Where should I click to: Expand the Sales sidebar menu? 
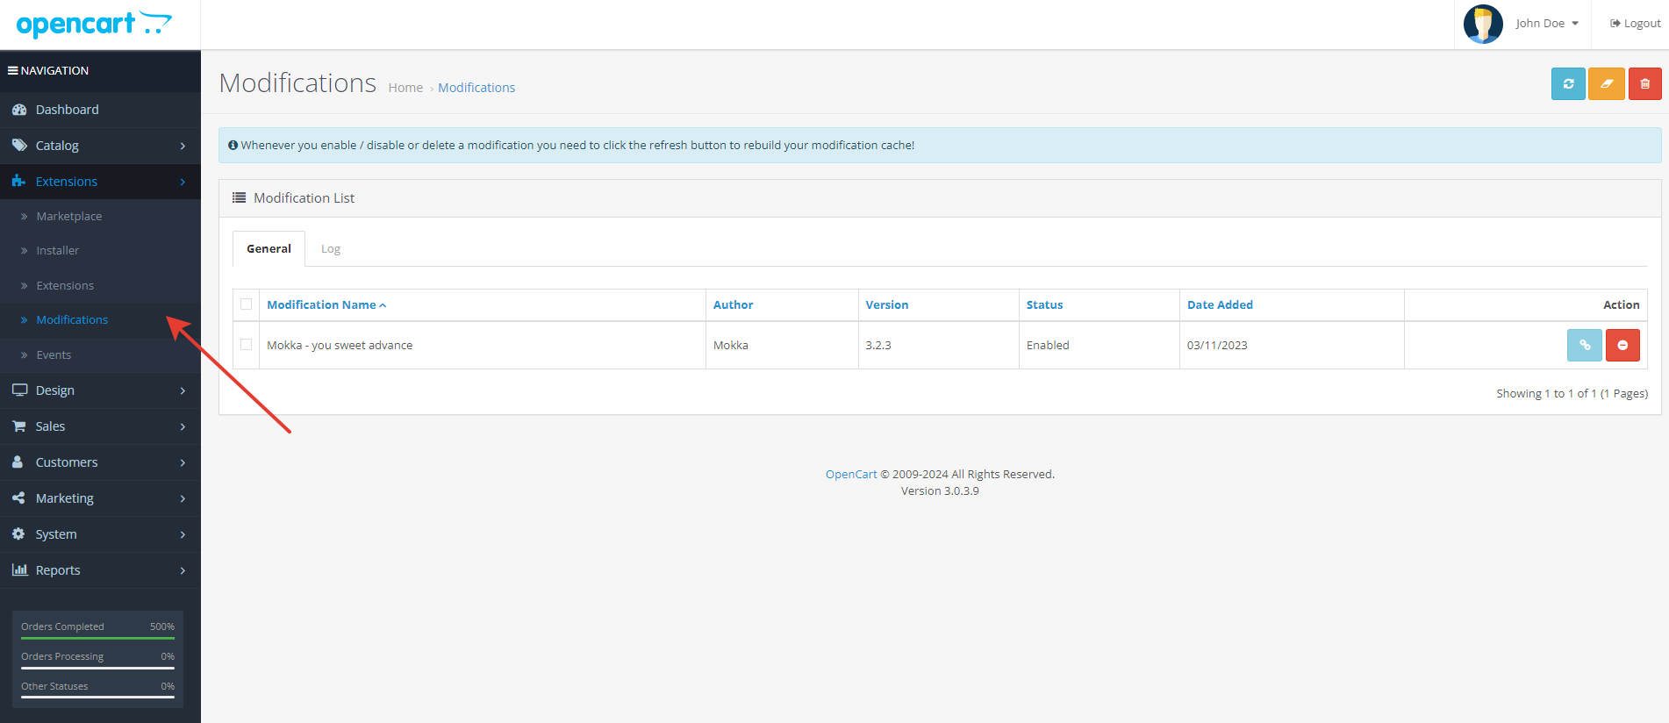(x=50, y=426)
